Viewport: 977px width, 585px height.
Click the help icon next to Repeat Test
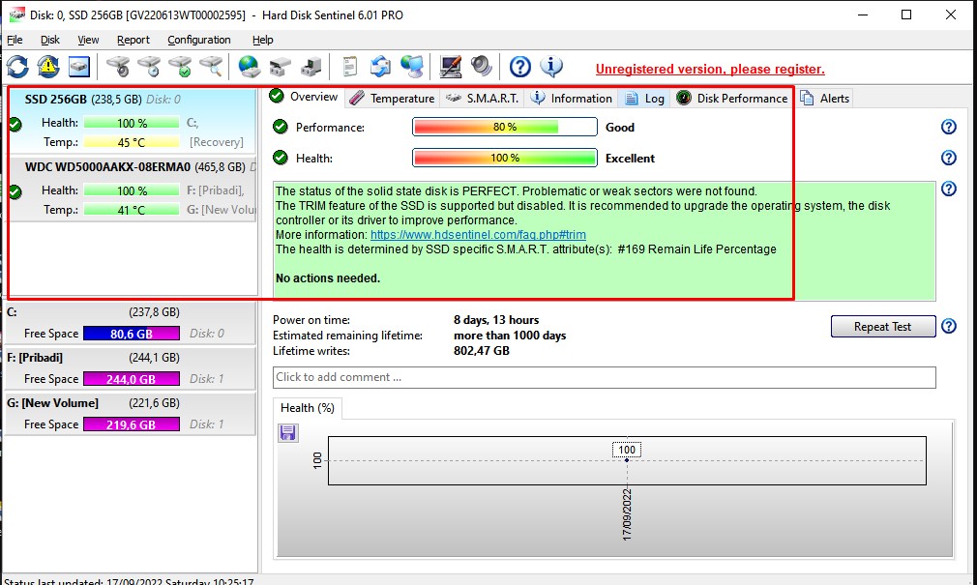[x=949, y=327]
